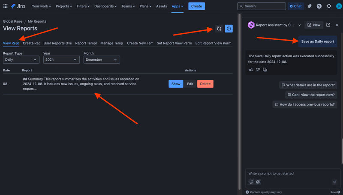Open the Report Type dropdown
This screenshot has height=195, width=343.
point(21,59)
